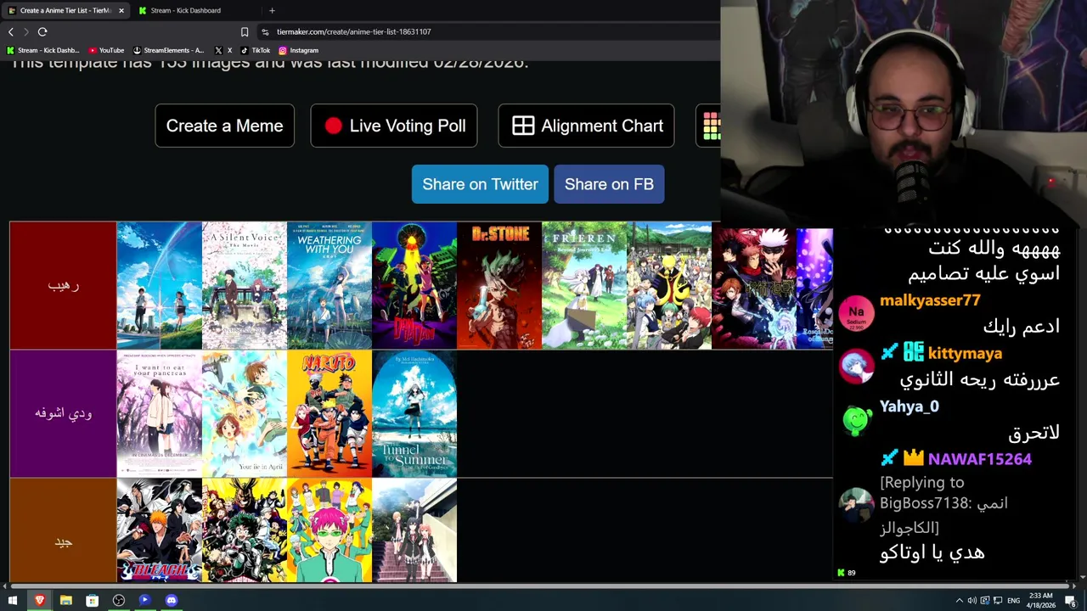Click chat username NAWAF15264

coord(979,459)
